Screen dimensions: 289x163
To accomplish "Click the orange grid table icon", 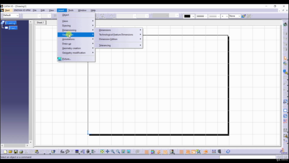I will 147,152.
